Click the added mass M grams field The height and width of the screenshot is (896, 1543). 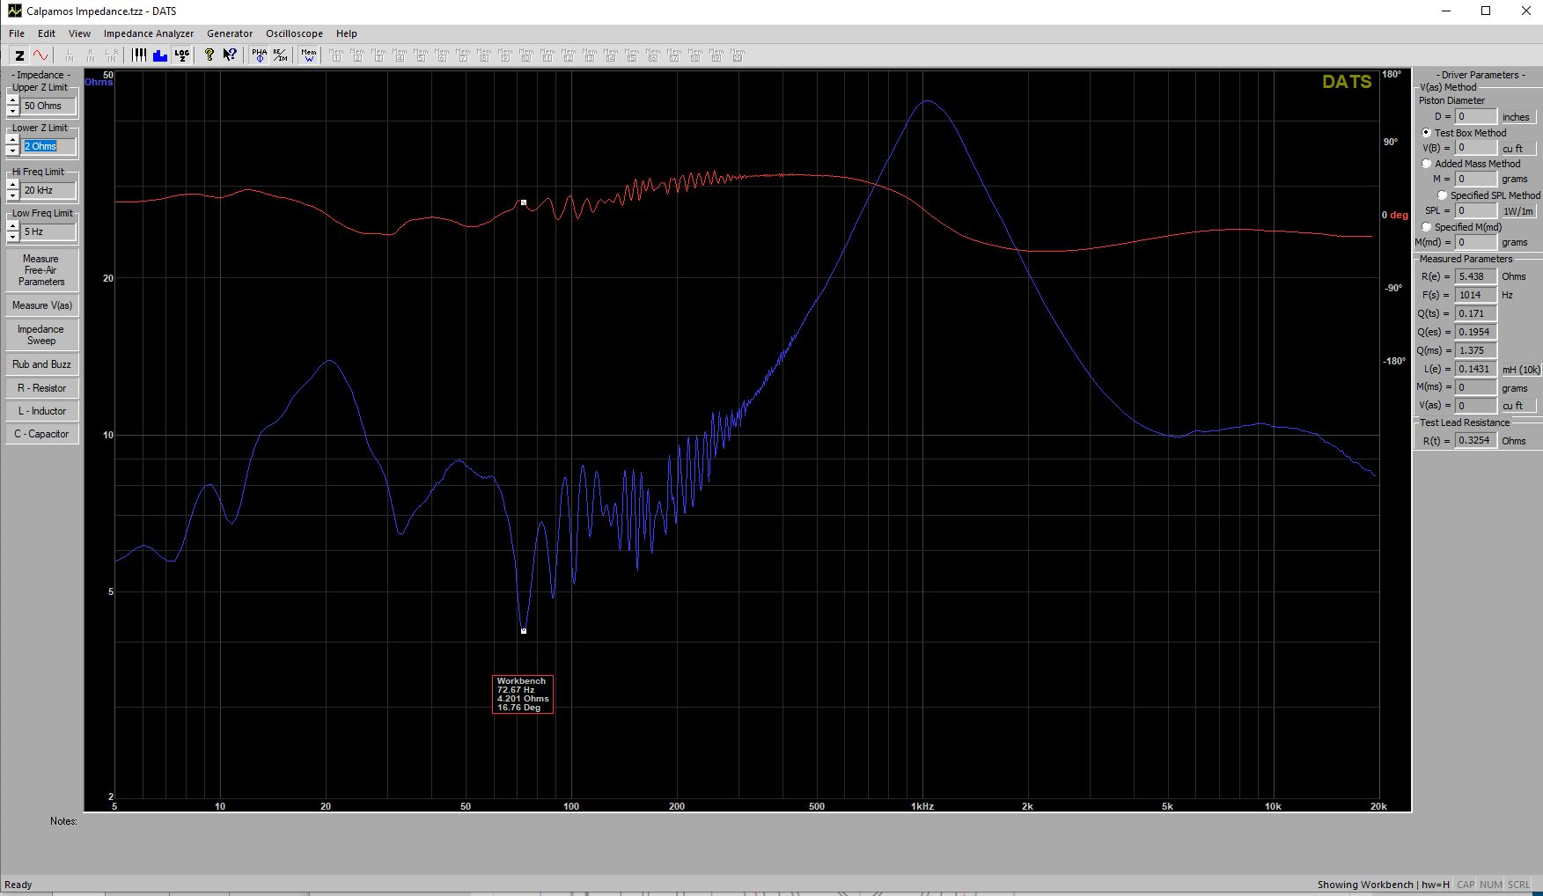1475,179
